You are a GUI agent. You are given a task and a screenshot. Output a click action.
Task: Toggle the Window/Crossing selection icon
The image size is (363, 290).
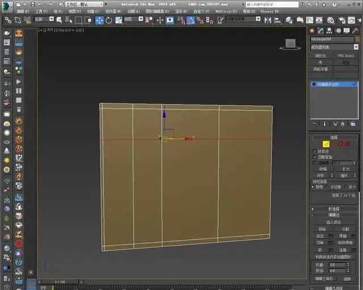click(x=88, y=20)
